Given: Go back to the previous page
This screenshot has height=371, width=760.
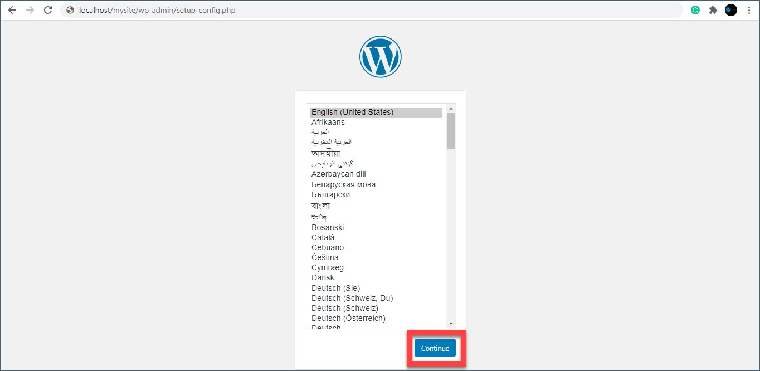Looking at the screenshot, I should point(12,10).
